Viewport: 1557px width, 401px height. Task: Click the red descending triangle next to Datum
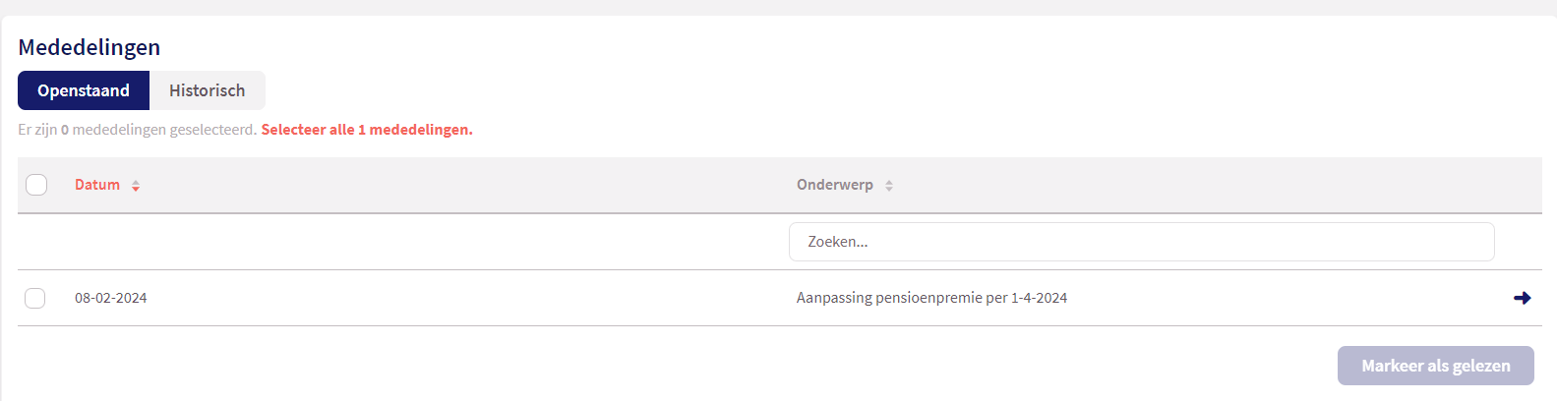[136, 189]
